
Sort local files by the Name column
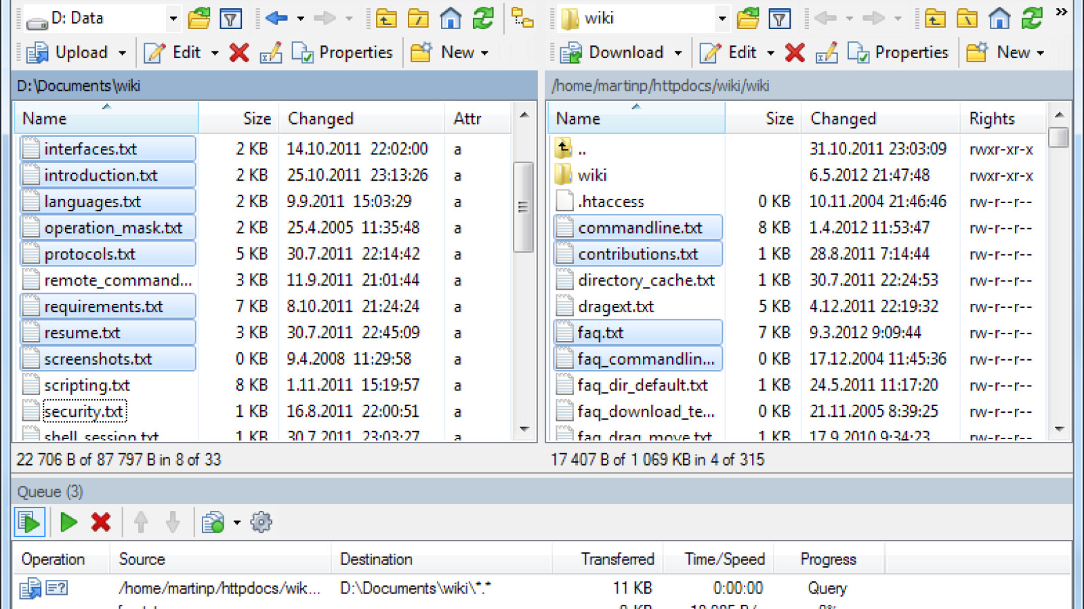coord(106,118)
